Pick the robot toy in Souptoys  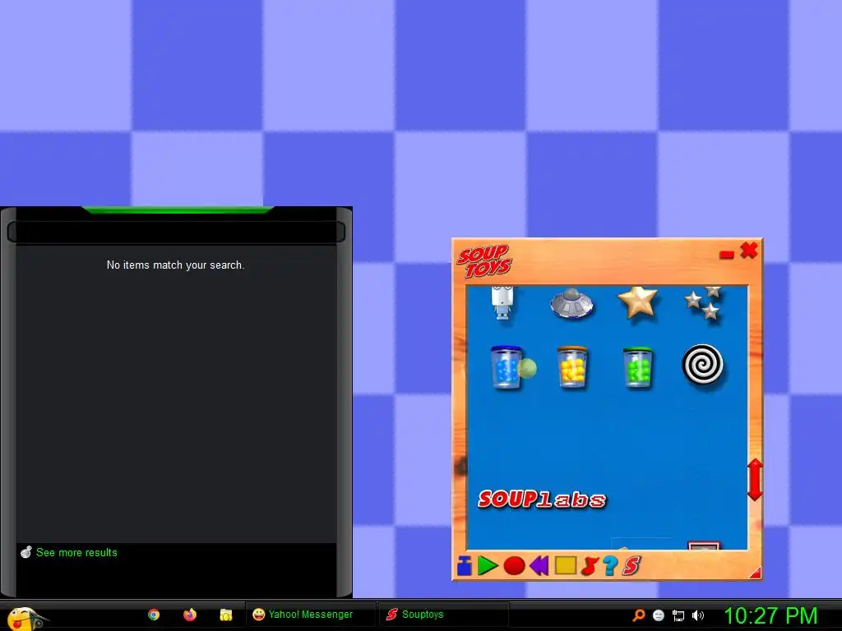[502, 303]
